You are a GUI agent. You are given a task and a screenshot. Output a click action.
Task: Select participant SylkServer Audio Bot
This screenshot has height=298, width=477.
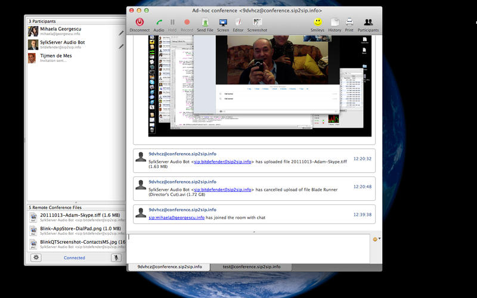pos(76,44)
